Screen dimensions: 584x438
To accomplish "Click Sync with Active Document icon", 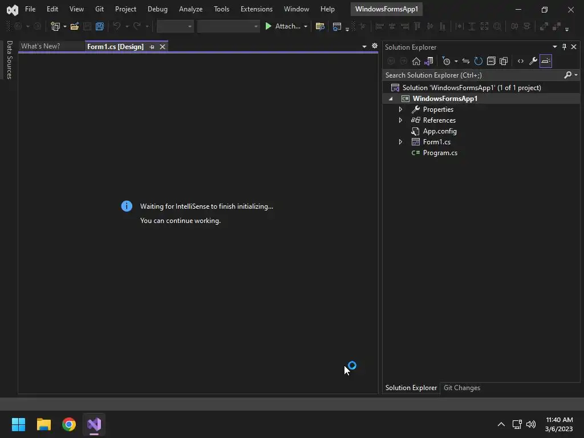I will point(465,61).
